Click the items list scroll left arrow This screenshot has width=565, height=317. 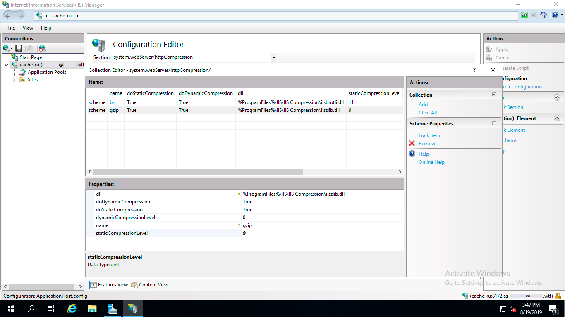click(89, 172)
